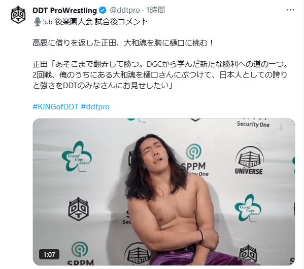Viewport: 304px width, 269px height.
Task: Play the embedded interview video
Action: click(164, 191)
